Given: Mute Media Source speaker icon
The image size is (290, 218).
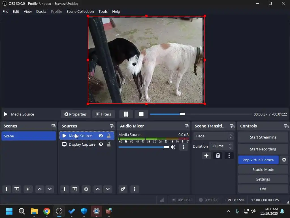Looking at the screenshot, I should pos(173,147).
